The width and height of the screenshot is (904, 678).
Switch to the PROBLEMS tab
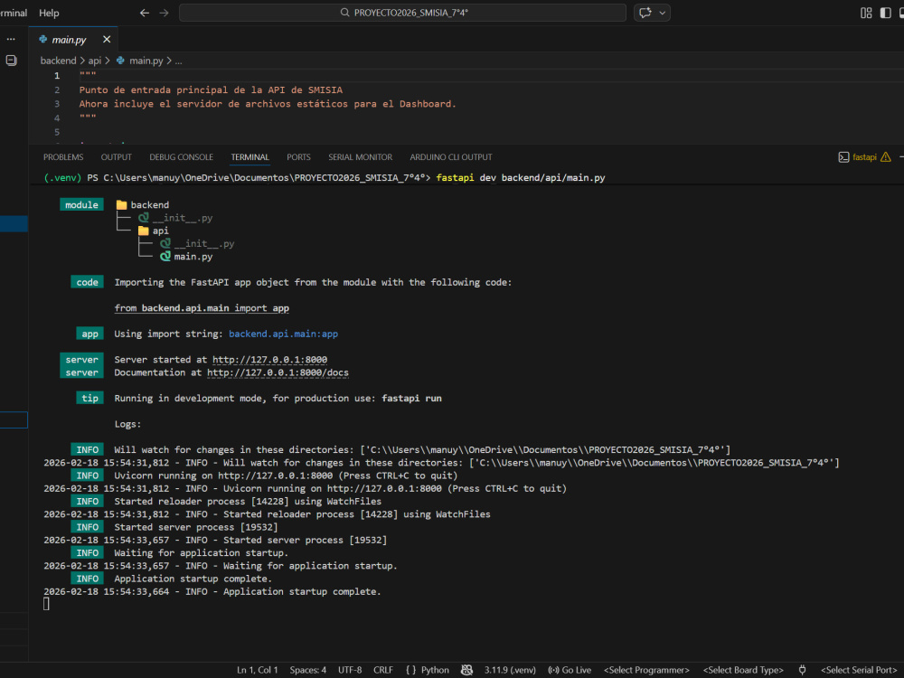click(63, 156)
